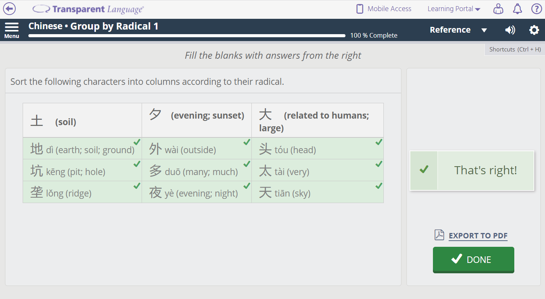Click the 夜 yè answer cell
545x299 pixels.
pyautogui.click(x=196, y=192)
